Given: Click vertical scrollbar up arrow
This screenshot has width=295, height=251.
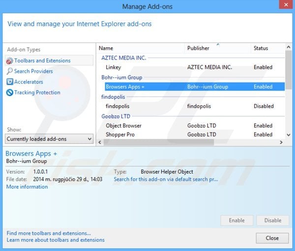Looking at the screenshot, I should pos(289,47).
